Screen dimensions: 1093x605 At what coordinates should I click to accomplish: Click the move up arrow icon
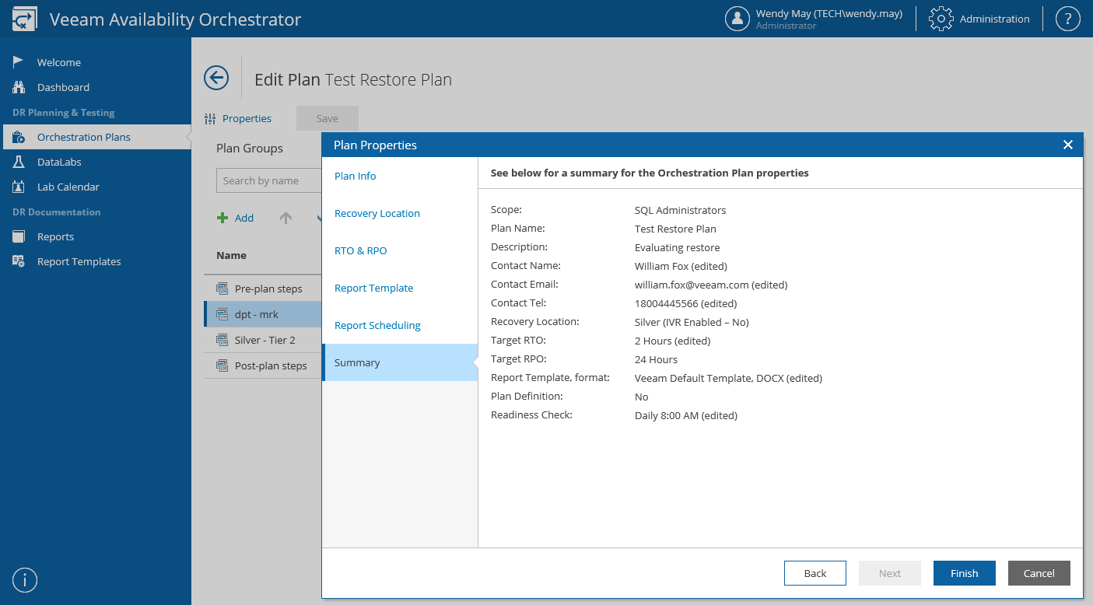(286, 219)
